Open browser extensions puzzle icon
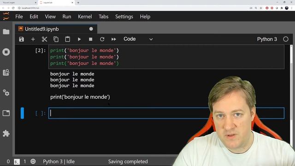Image resolution: width=295 pixels, height=166 pixels. 282,8
